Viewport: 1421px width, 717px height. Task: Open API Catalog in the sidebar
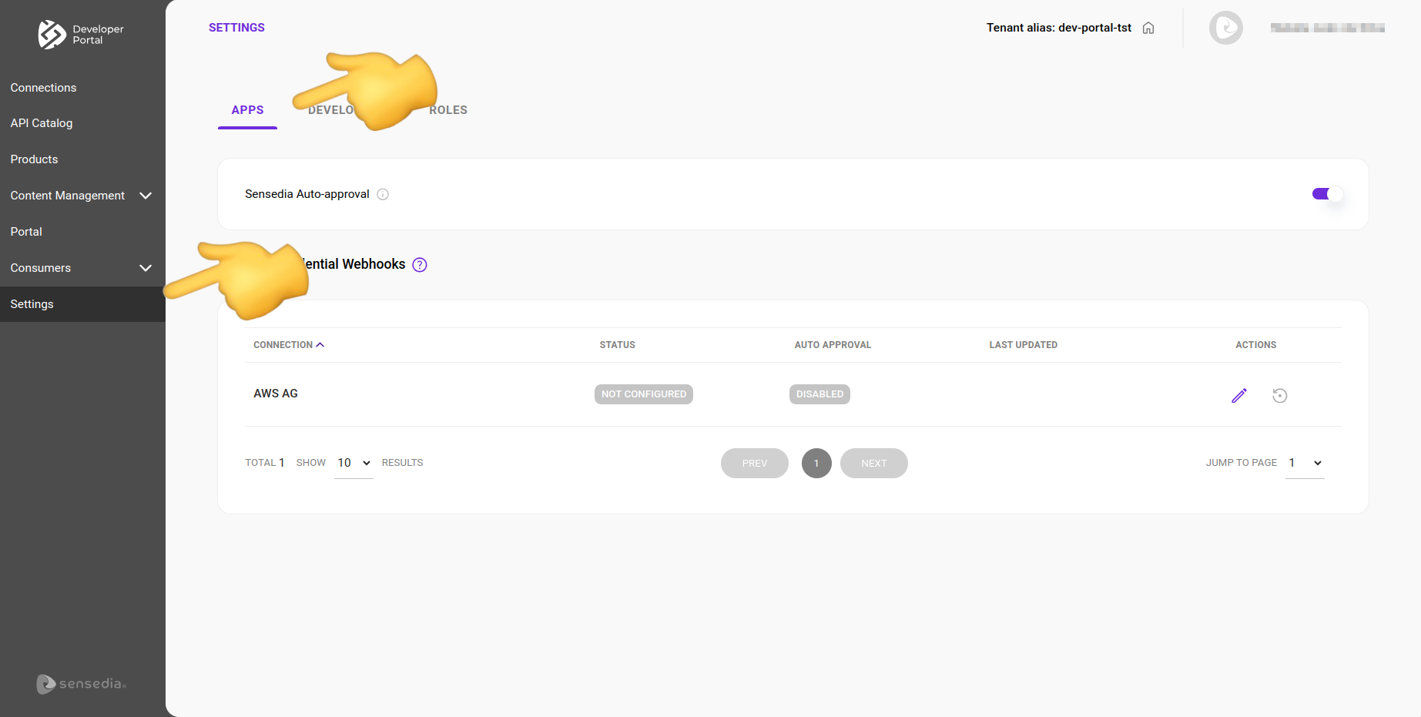tap(42, 123)
